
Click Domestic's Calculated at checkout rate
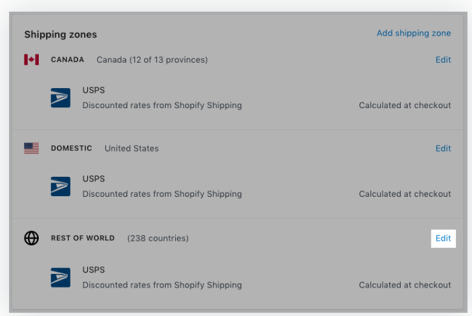coord(405,194)
